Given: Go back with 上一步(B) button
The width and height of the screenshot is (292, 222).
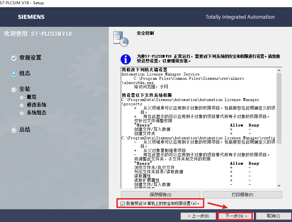Looking at the screenshot, I should tap(198, 216).
